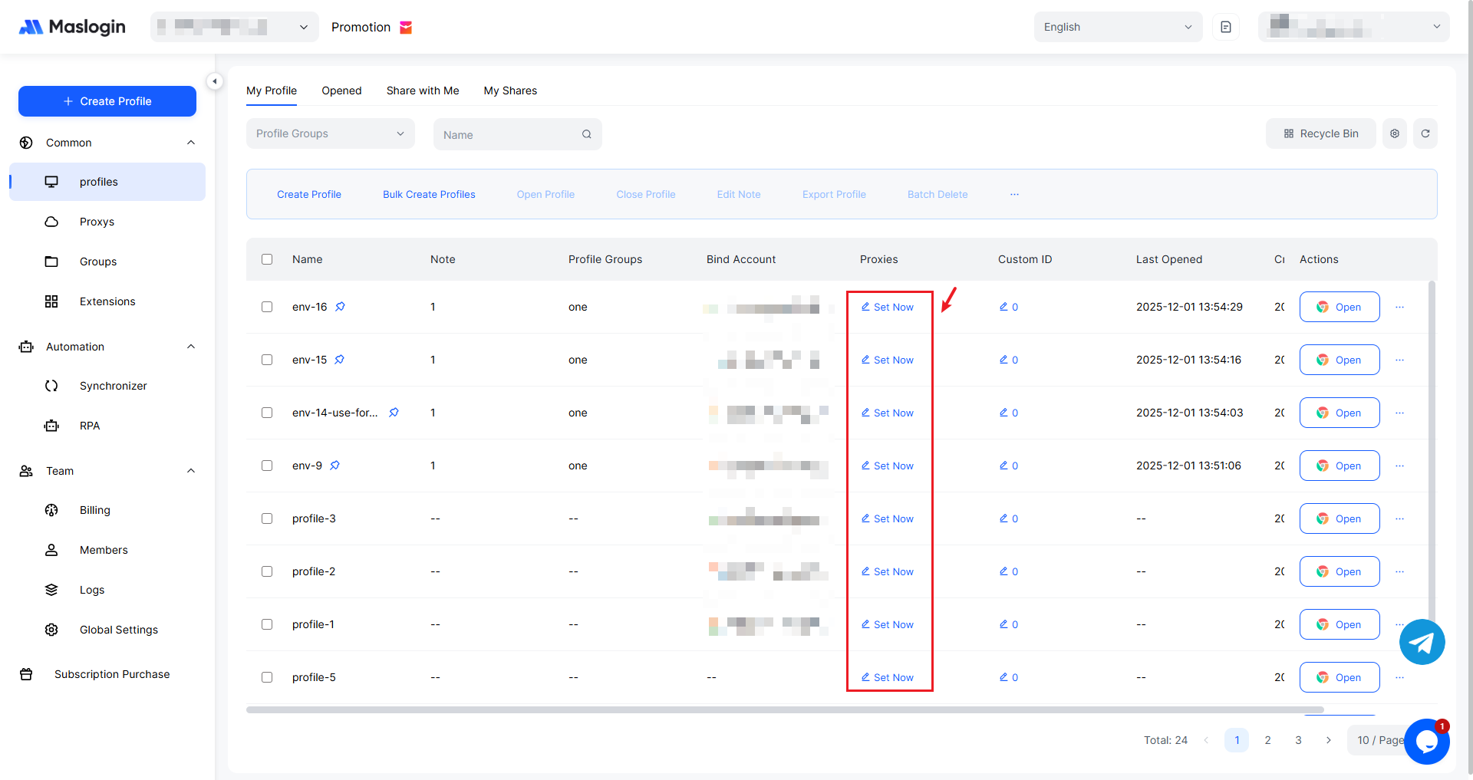Image resolution: width=1473 pixels, height=780 pixels.
Task: Open the Profile Groups dropdown
Action: (x=330, y=133)
